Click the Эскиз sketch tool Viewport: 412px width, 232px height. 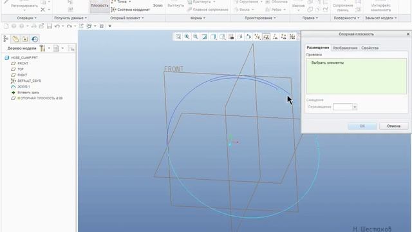click(158, 6)
